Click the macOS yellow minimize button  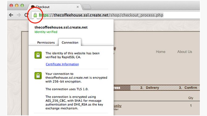(17, 6)
